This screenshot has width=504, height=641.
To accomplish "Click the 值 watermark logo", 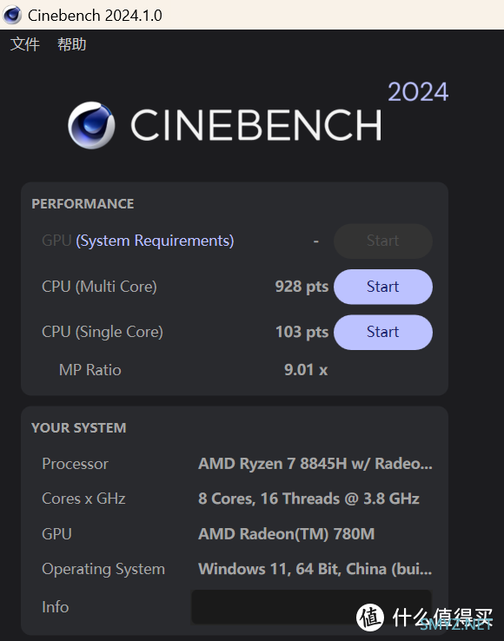I will pos(370,617).
